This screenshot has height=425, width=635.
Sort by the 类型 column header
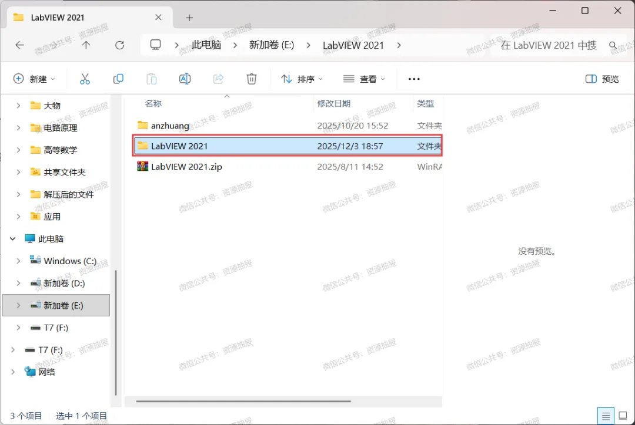[425, 103]
